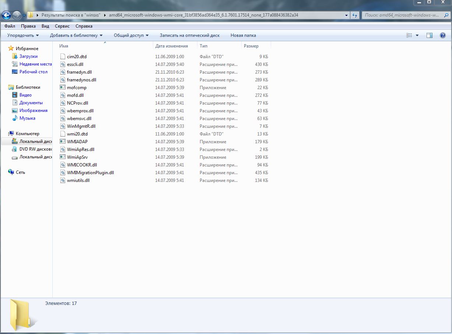Open Добавить в библиотеку dropdown
This screenshot has height=334, width=452.
[x=76, y=35]
